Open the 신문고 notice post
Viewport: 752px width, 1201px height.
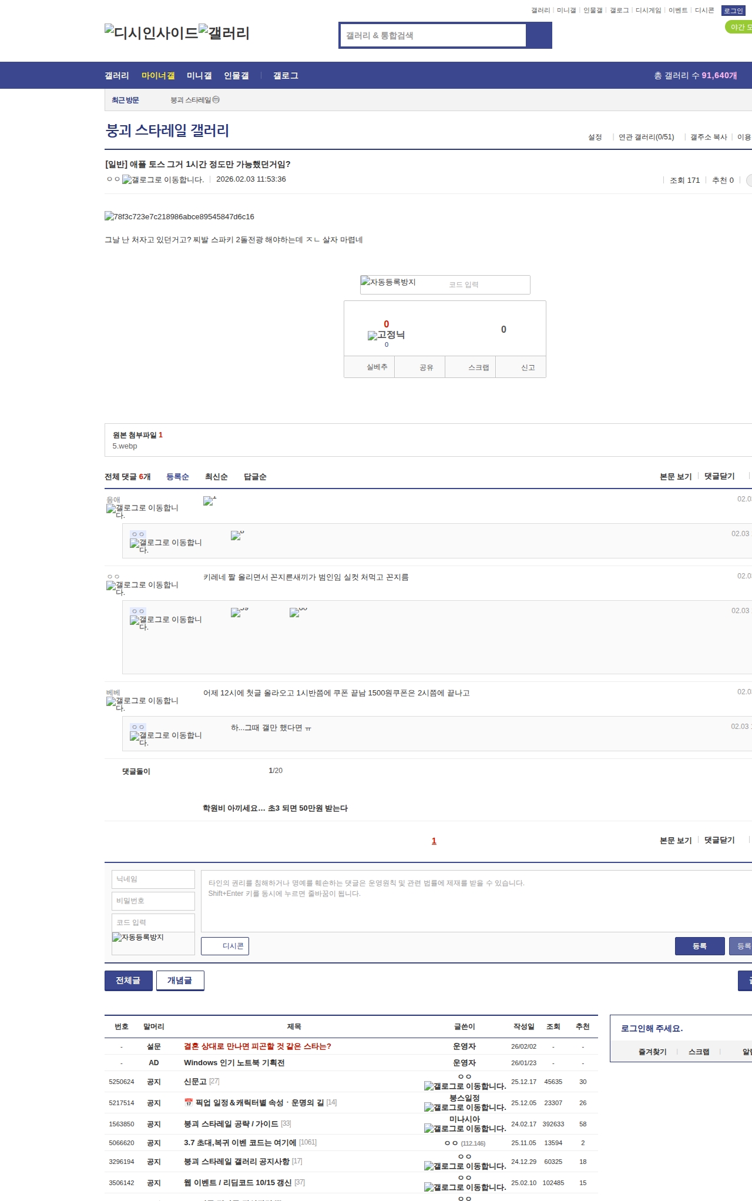[195, 1082]
